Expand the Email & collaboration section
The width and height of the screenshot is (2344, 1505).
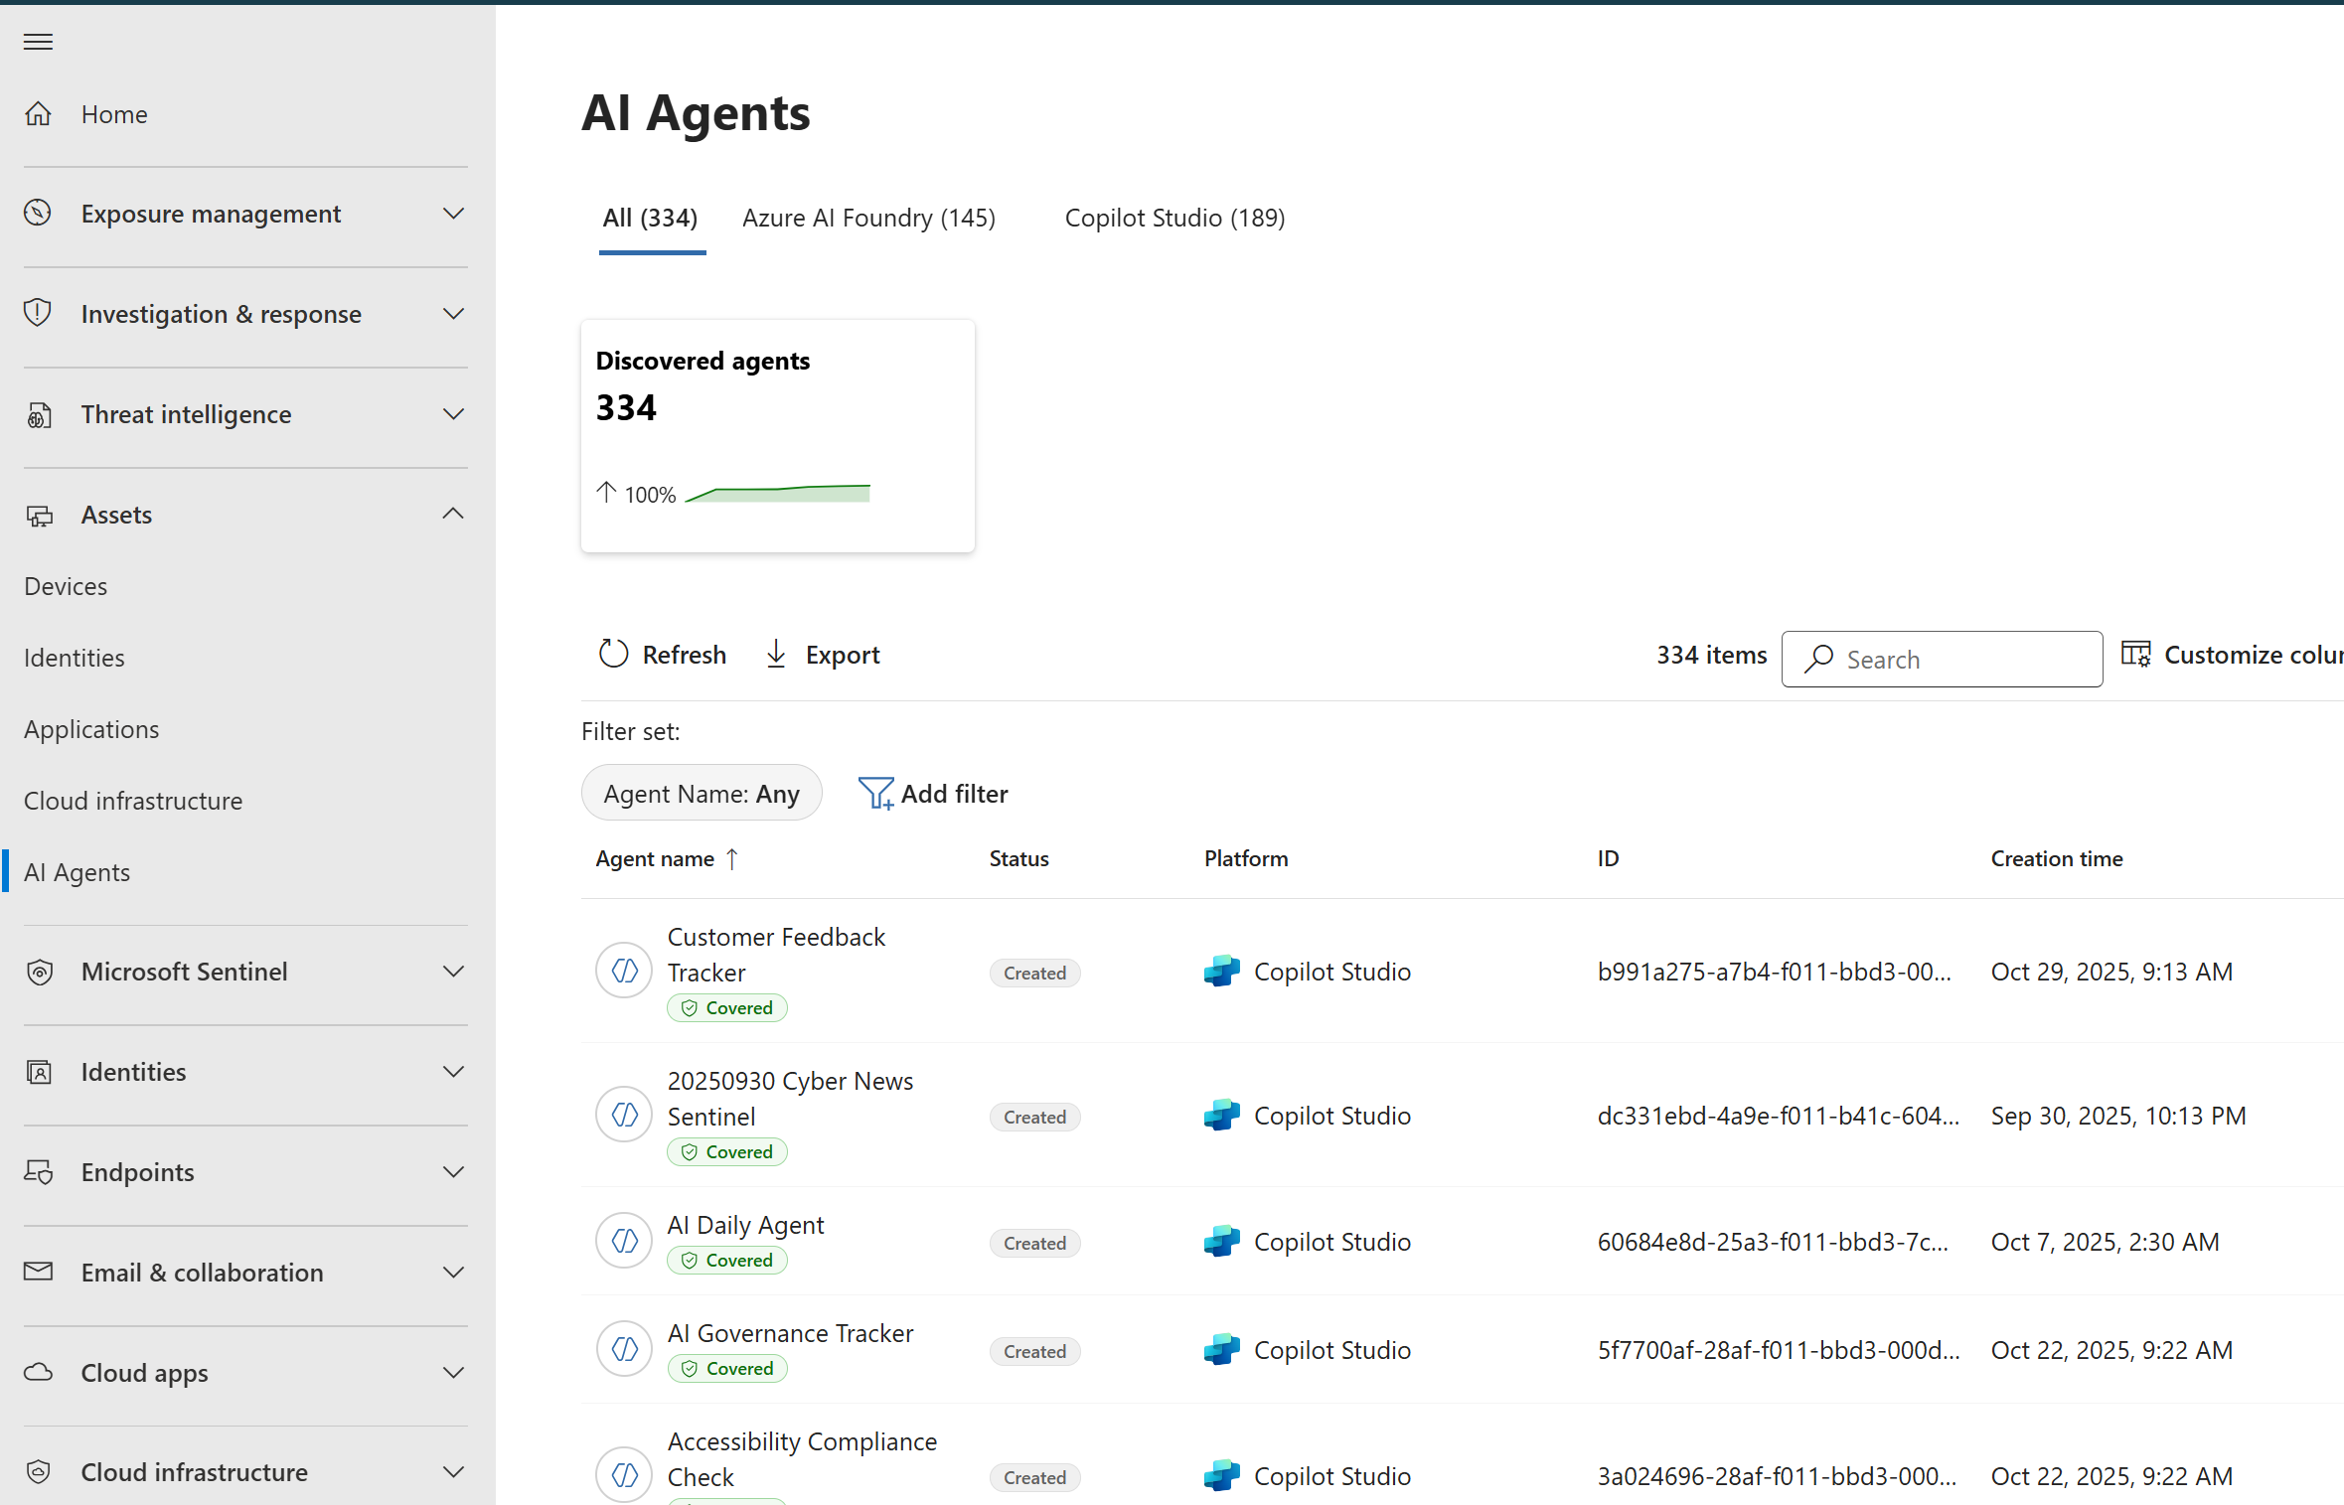pos(453,1272)
